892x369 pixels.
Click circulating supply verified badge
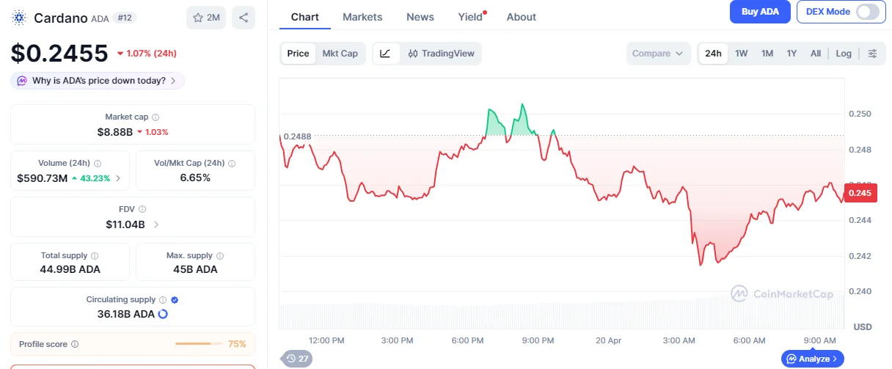pos(175,300)
